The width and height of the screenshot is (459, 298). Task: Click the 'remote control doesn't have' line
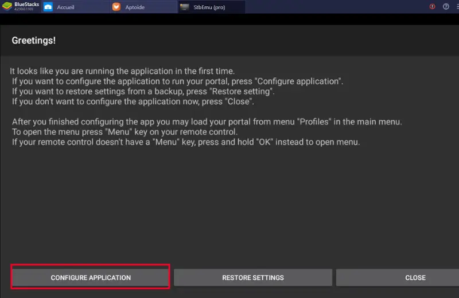point(186,142)
